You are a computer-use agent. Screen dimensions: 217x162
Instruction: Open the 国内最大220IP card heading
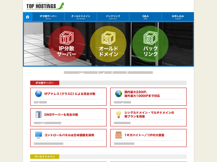(142, 94)
